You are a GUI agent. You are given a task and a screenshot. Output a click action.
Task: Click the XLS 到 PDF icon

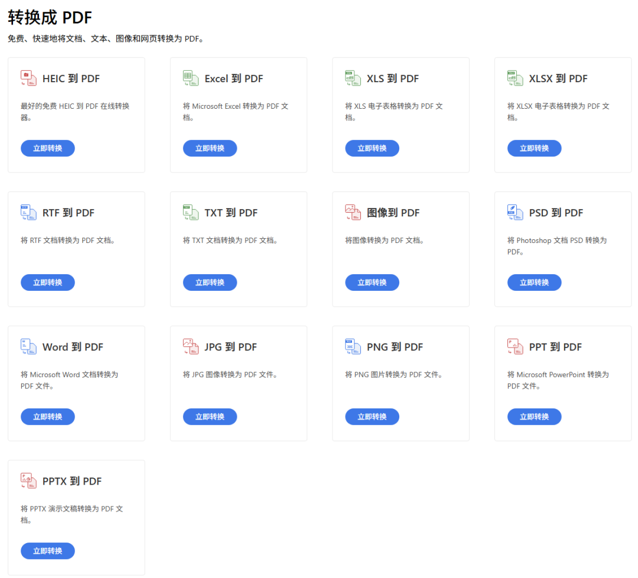pyautogui.click(x=353, y=78)
